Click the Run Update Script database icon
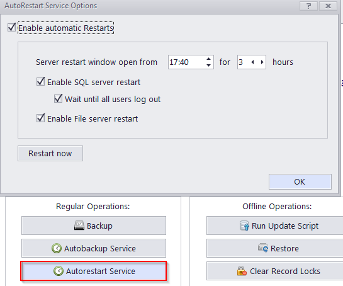The width and height of the screenshot is (343, 286). [x=244, y=226]
